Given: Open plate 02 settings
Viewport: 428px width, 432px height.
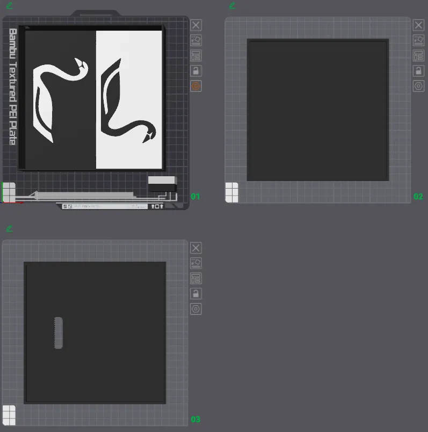Looking at the screenshot, I should pyautogui.click(x=418, y=86).
